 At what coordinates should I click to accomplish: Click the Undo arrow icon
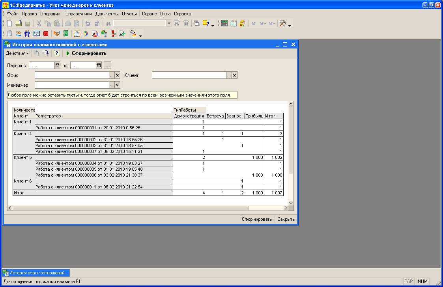pos(88,23)
